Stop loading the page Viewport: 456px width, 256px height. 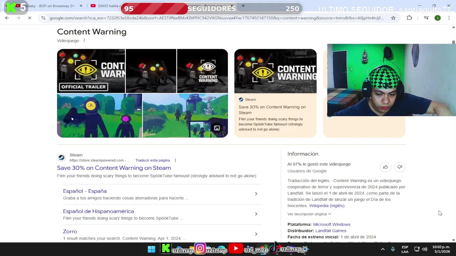tap(30, 18)
